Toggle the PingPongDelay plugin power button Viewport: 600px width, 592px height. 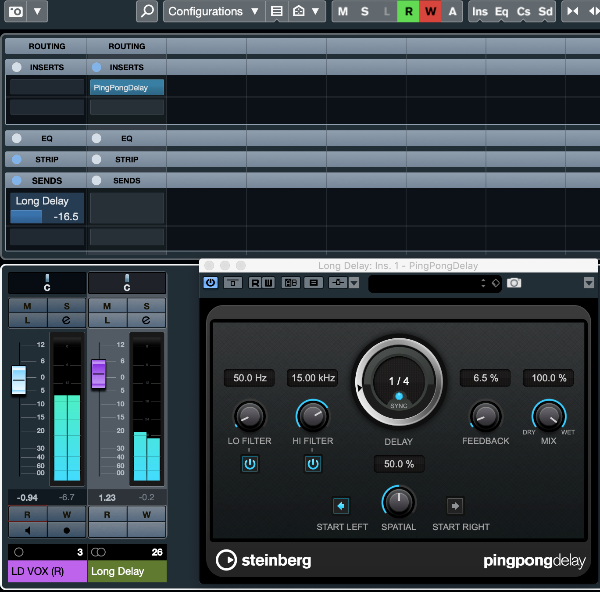(x=211, y=283)
